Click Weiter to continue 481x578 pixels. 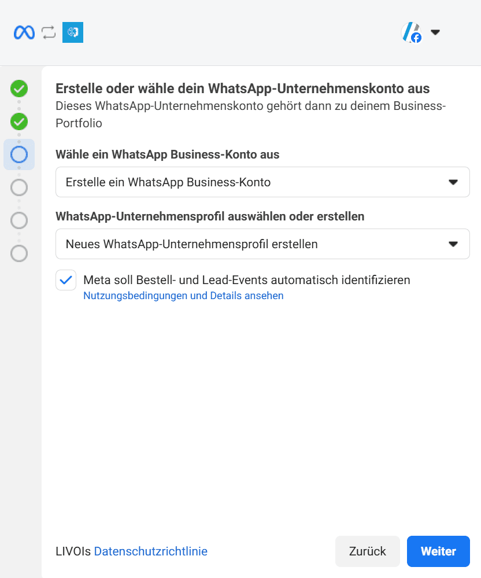(x=438, y=551)
